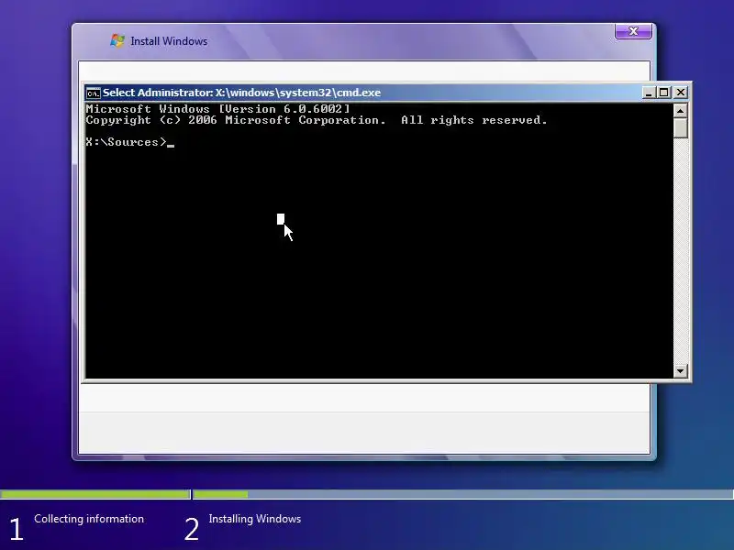Click the Windows flag logo in Install Windows

pos(117,40)
